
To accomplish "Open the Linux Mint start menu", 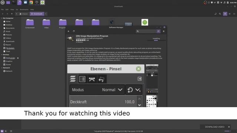I will (3, 3).
